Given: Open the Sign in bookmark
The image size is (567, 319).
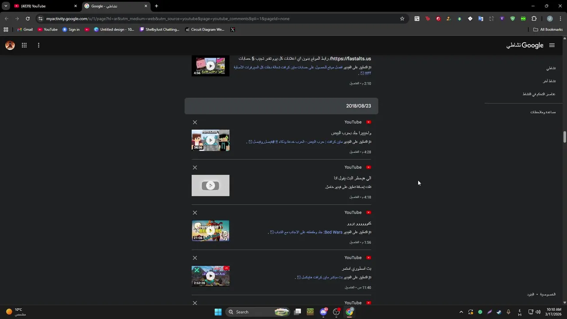Looking at the screenshot, I should (71, 30).
